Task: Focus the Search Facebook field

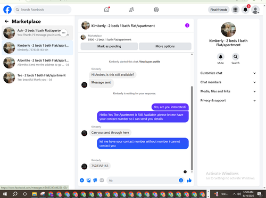Action: [x=43, y=10]
